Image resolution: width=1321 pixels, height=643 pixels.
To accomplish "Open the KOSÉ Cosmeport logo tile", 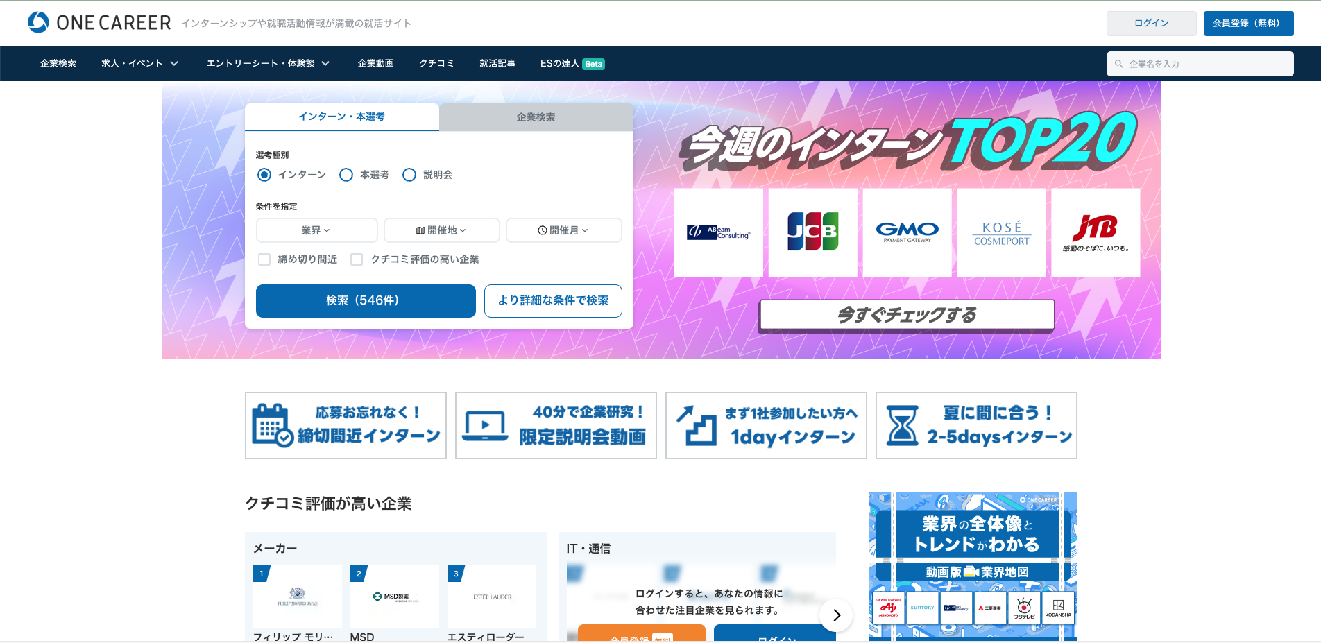I will click(x=1002, y=233).
